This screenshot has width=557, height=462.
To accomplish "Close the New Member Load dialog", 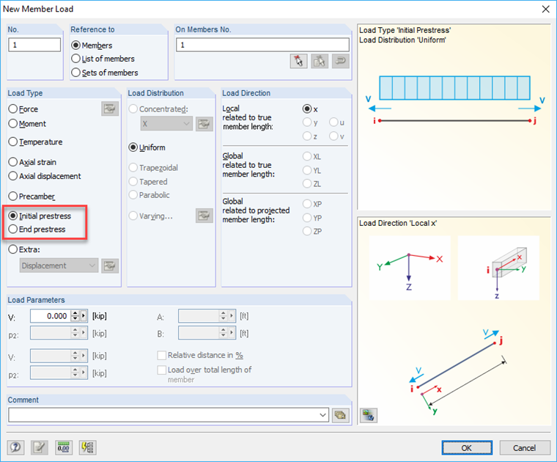I will click(x=545, y=10).
